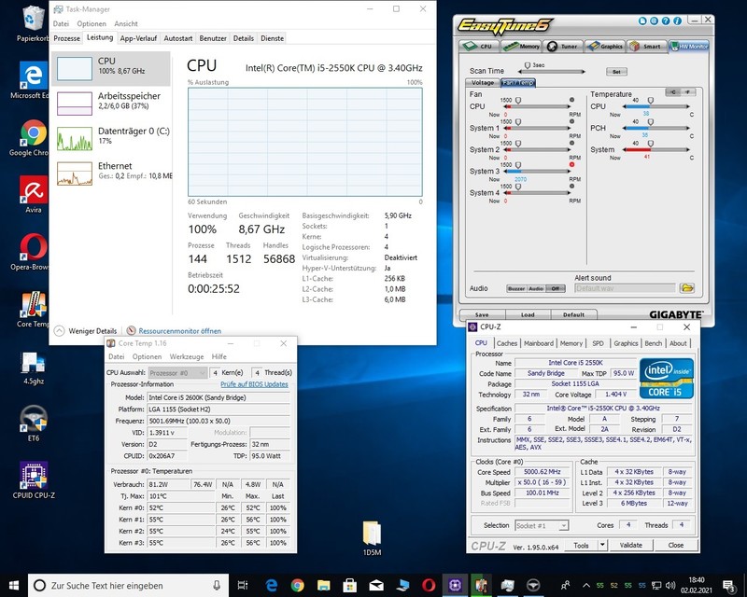The image size is (747, 597).
Task: Open the CPUID CPU-Z desktop shortcut
Action: [x=34, y=479]
